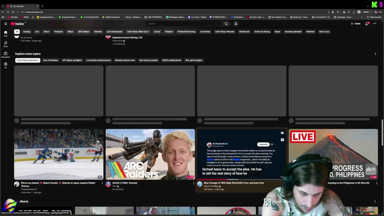Open more options for the Shorts shelf
This screenshot has height=216, width=384.
pos(375,202)
